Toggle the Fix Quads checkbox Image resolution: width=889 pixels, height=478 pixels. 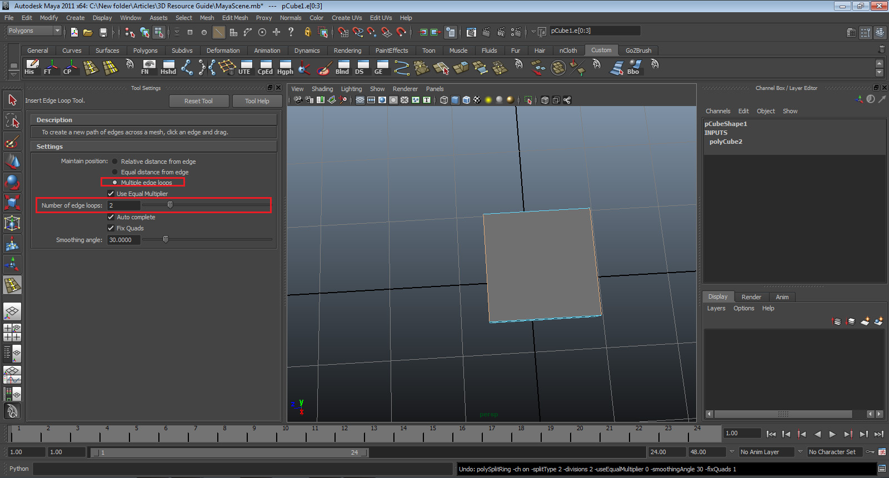click(x=111, y=228)
